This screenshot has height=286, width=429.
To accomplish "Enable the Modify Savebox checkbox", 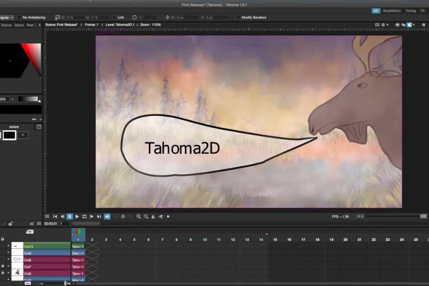I will point(238,17).
